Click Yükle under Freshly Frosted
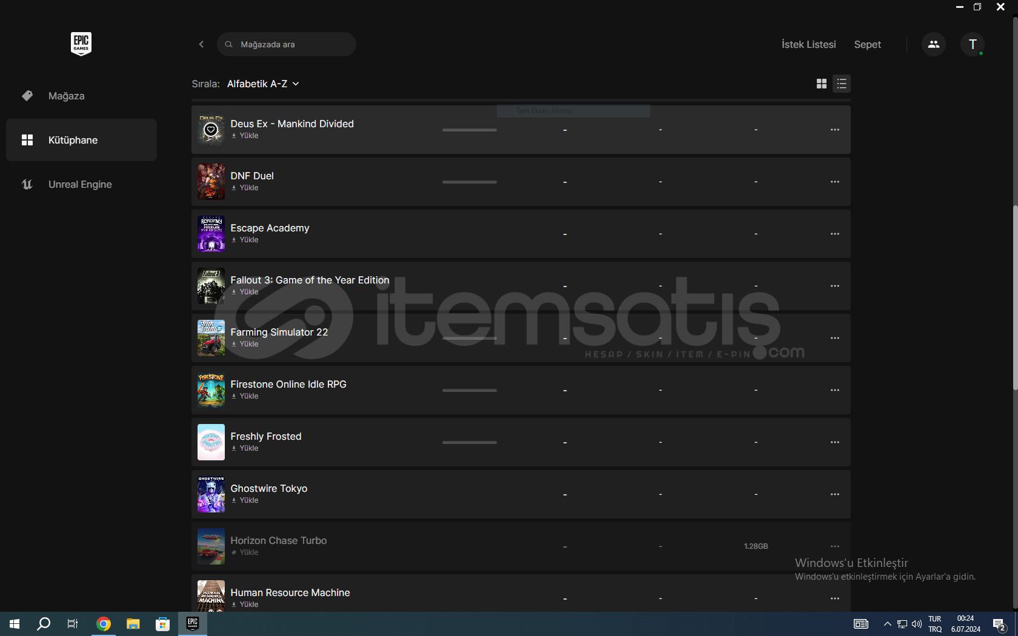 (x=245, y=448)
